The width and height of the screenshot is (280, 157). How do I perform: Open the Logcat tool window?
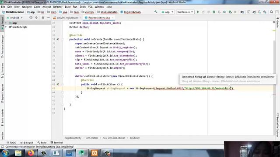(27, 143)
